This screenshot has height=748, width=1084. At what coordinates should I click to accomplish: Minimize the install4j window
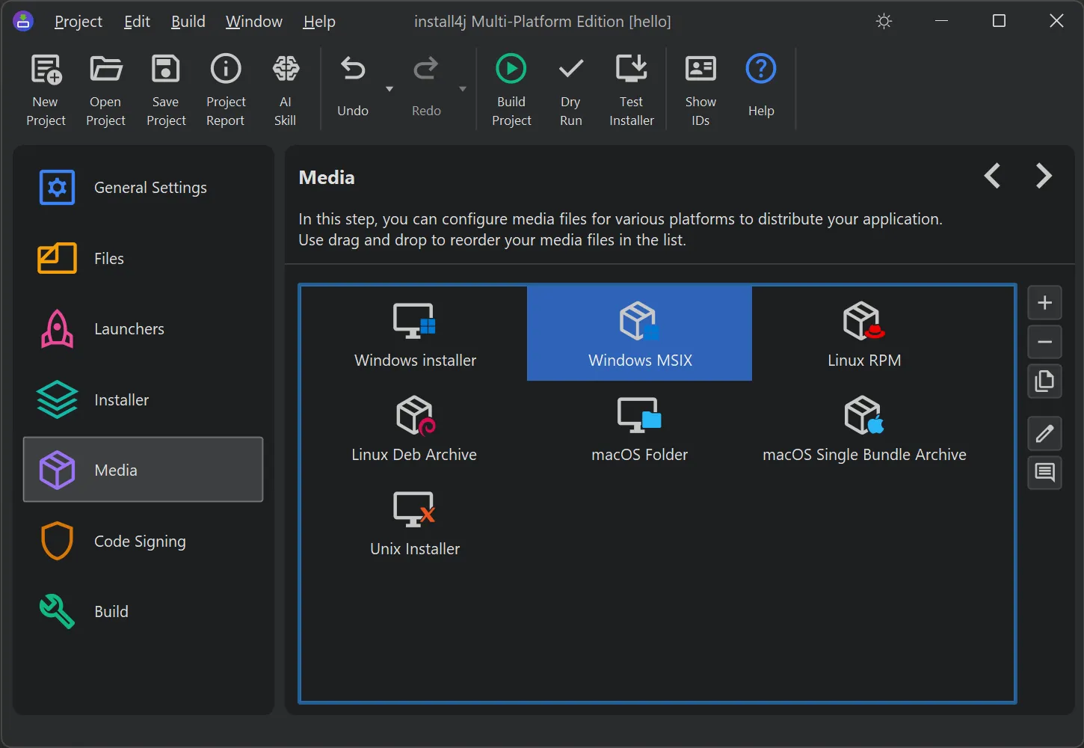941,21
